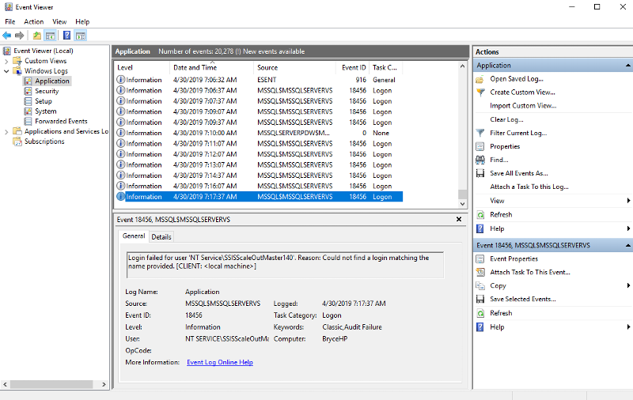Select the Security log in tree
The height and width of the screenshot is (400, 633).
pyautogui.click(x=47, y=91)
